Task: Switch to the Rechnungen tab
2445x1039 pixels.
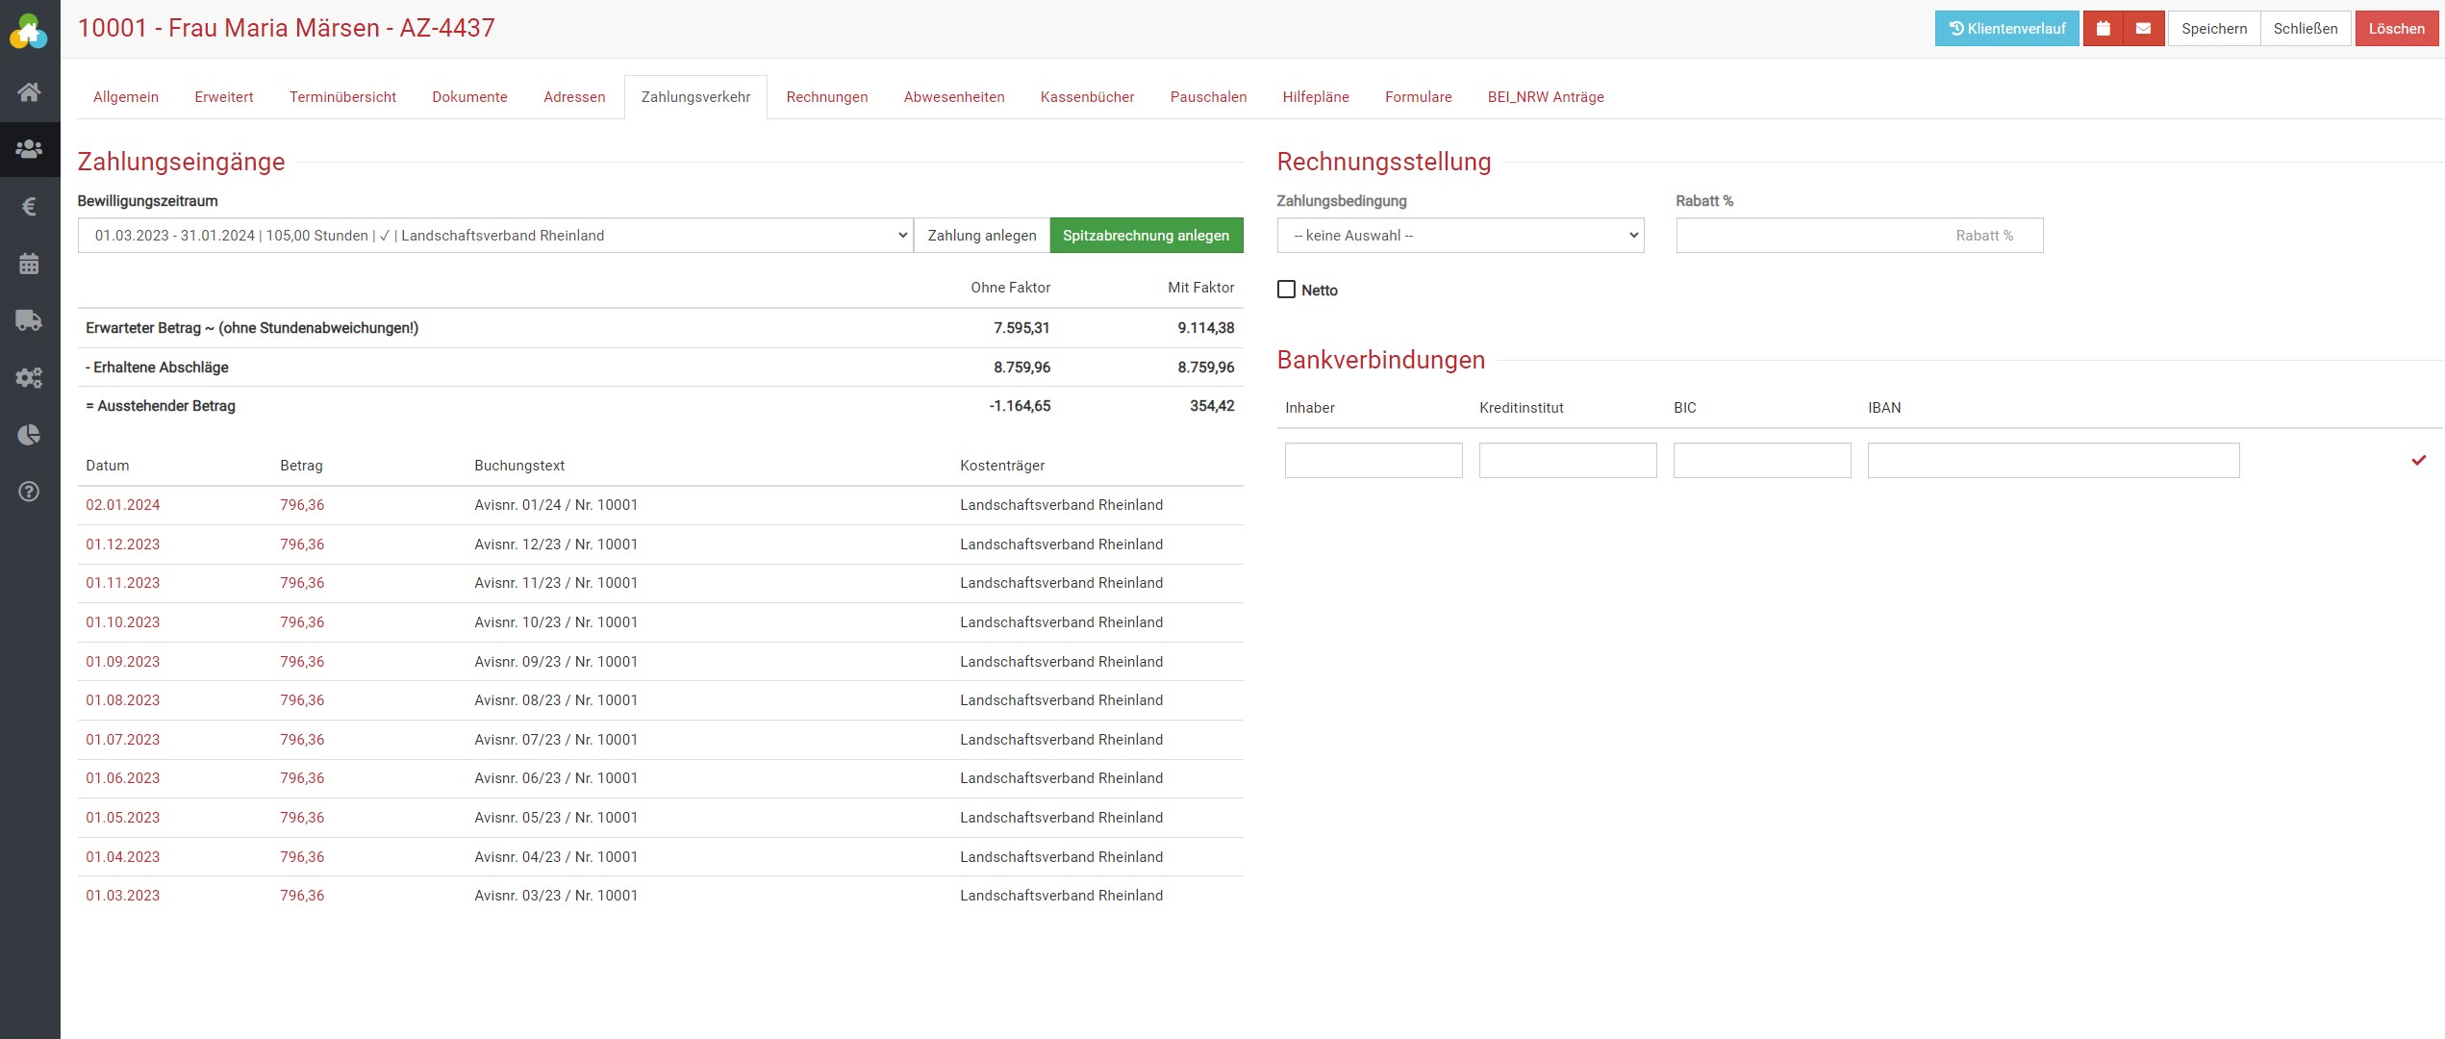Action: click(826, 97)
